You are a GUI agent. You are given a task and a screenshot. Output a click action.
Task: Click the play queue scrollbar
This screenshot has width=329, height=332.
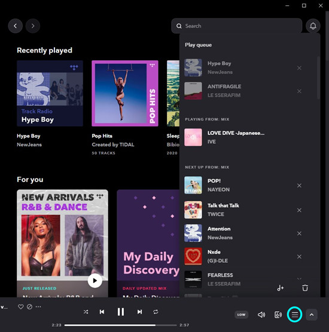318,78
